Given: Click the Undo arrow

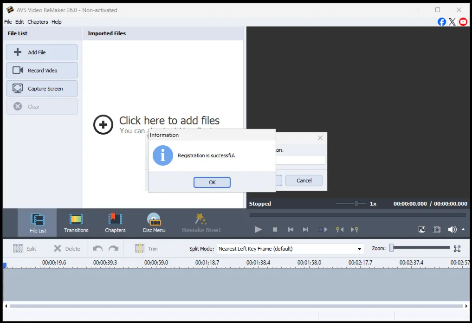Looking at the screenshot, I should (97, 249).
